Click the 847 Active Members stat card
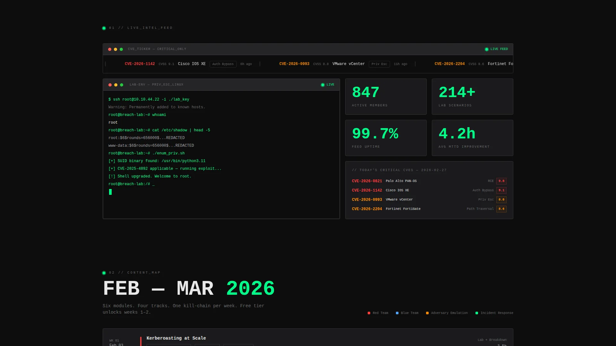The width and height of the screenshot is (616, 346). pyautogui.click(x=386, y=96)
